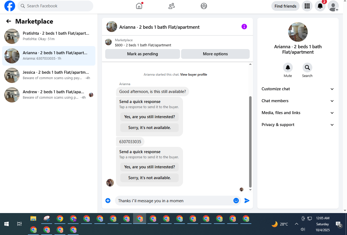This screenshot has height=235, width=347.
Task: Click the chat header listing thumbnail
Action: [x=112, y=27]
